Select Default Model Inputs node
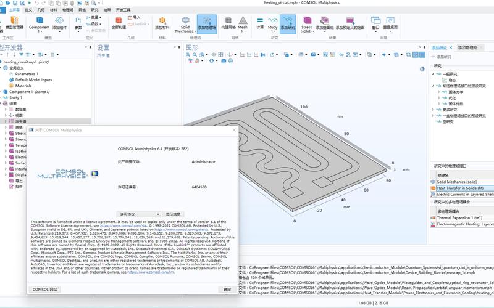This screenshot has width=494, height=308. pyautogui.click(x=33, y=80)
